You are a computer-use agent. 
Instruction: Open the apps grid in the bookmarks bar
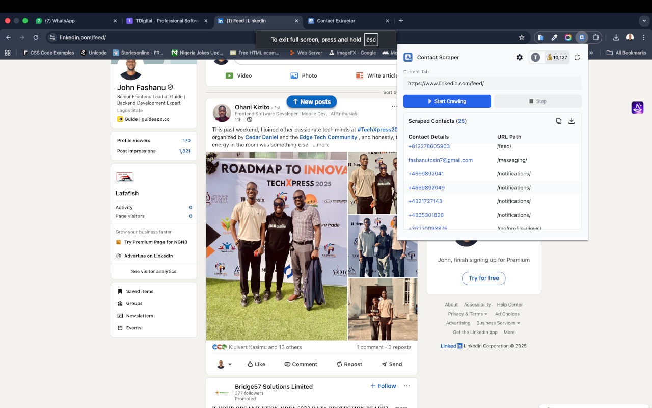pos(7,53)
